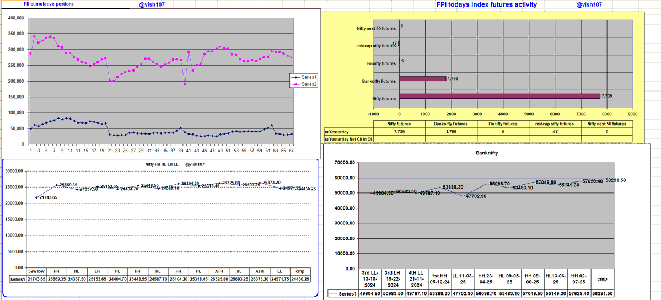Click table cell 26373.20 in Nifty Series1 row

tap(260, 280)
